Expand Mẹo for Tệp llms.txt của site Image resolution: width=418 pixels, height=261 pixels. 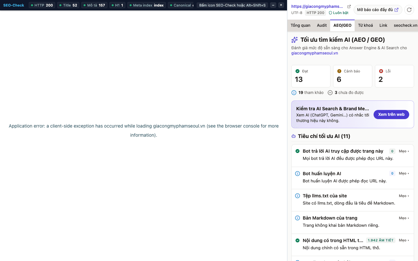(x=404, y=196)
